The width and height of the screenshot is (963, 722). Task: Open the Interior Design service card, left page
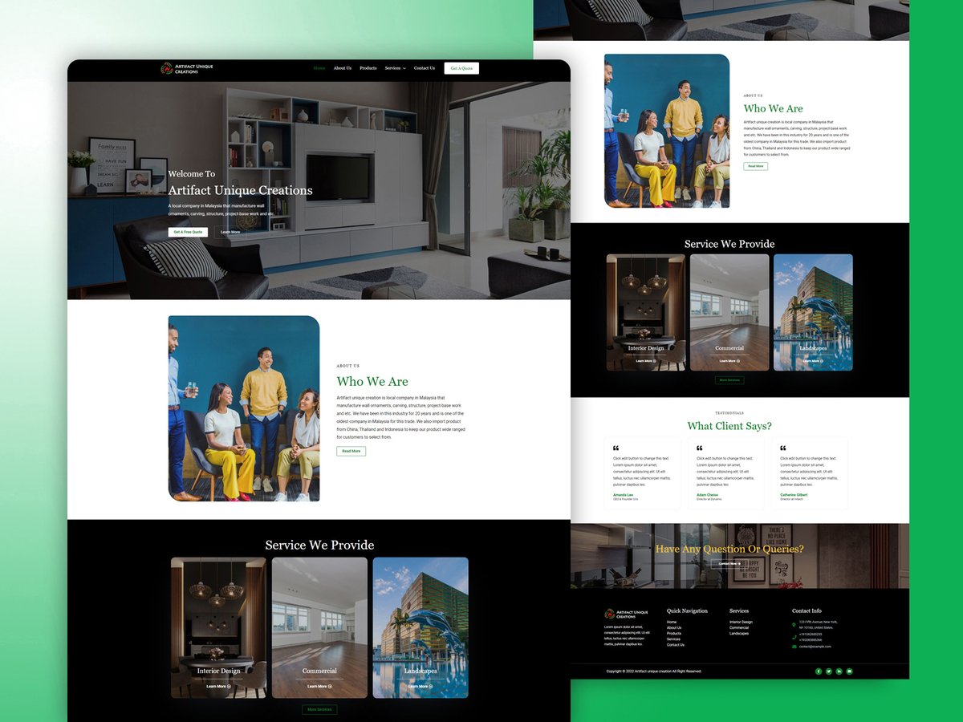pos(218,627)
